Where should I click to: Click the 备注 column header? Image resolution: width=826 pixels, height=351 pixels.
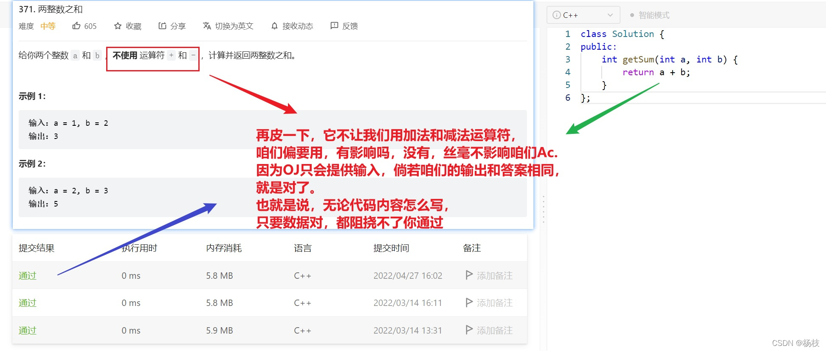472,248
